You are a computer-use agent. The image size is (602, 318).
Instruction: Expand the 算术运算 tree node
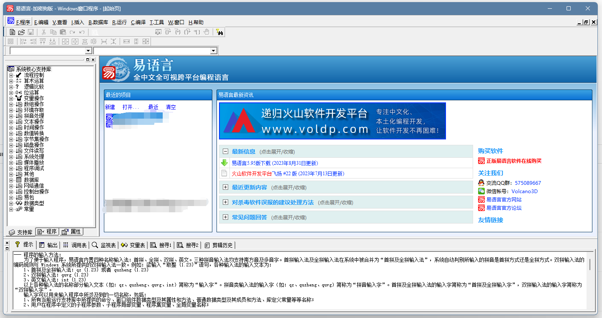tap(11, 81)
